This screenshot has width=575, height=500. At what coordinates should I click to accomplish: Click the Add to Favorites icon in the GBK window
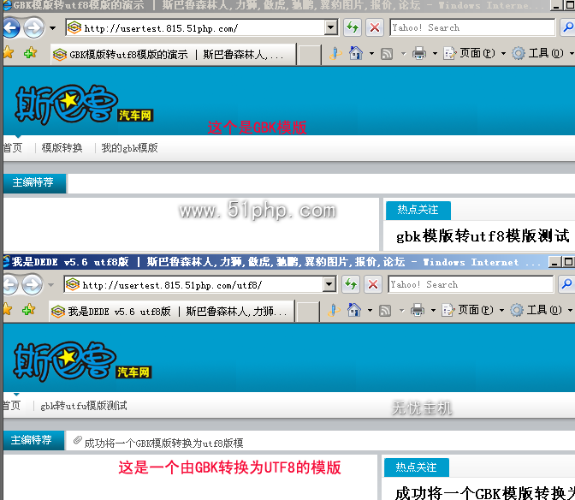pos(30,54)
